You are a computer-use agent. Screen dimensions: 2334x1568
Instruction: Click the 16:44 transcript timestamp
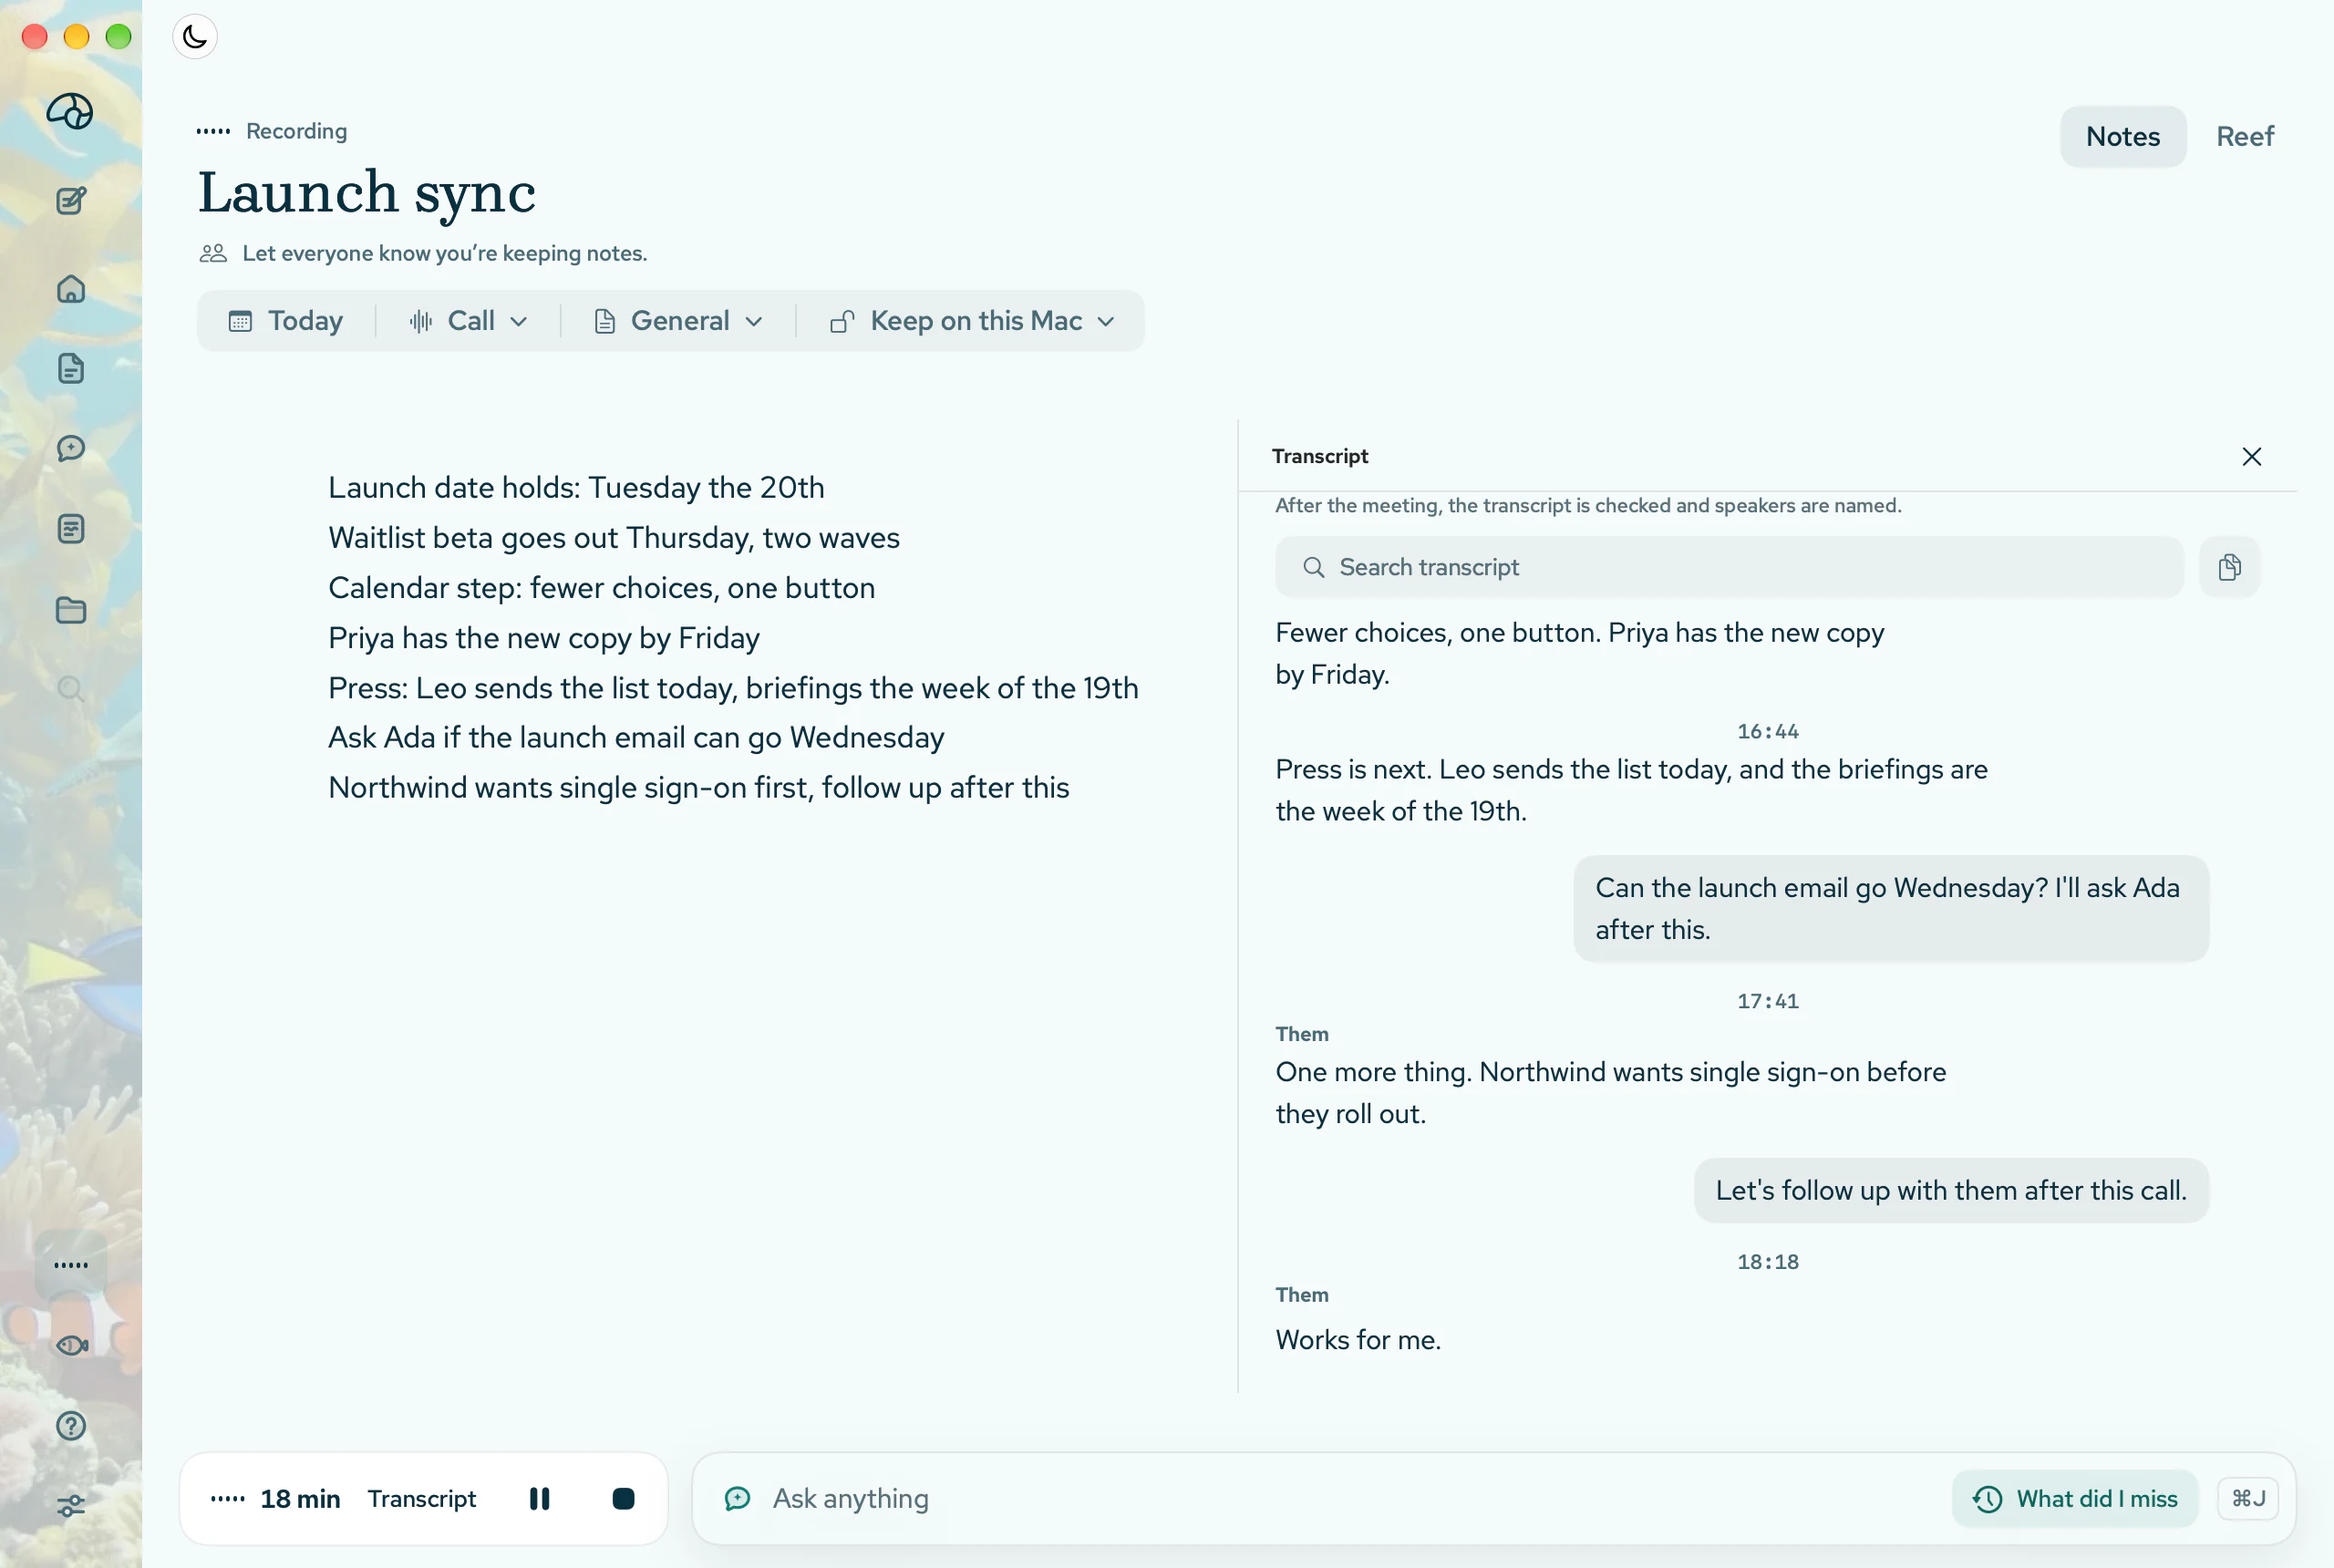1767,731
